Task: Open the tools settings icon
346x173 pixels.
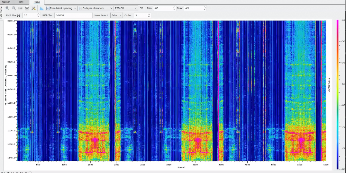Action: click(x=34, y=8)
